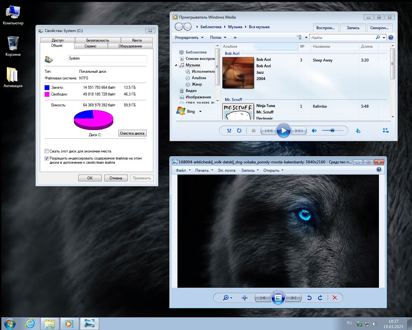Open the Оборудование tab
The width and height of the screenshot is (412, 330).
pyautogui.click(x=130, y=46)
